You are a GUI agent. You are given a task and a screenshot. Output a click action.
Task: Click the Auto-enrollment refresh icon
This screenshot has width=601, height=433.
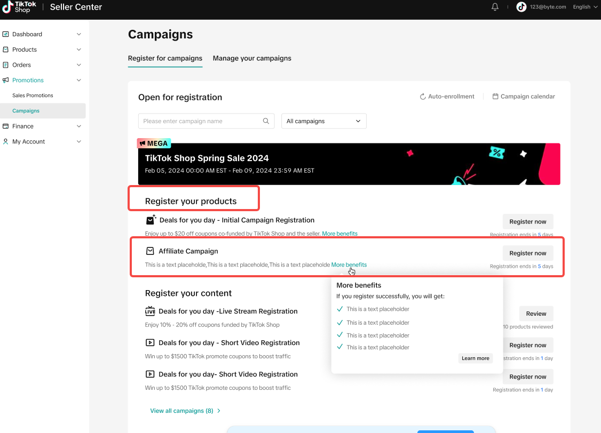pyautogui.click(x=423, y=97)
